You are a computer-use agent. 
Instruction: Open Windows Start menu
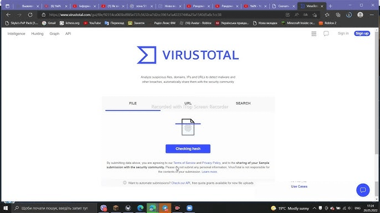point(6,208)
